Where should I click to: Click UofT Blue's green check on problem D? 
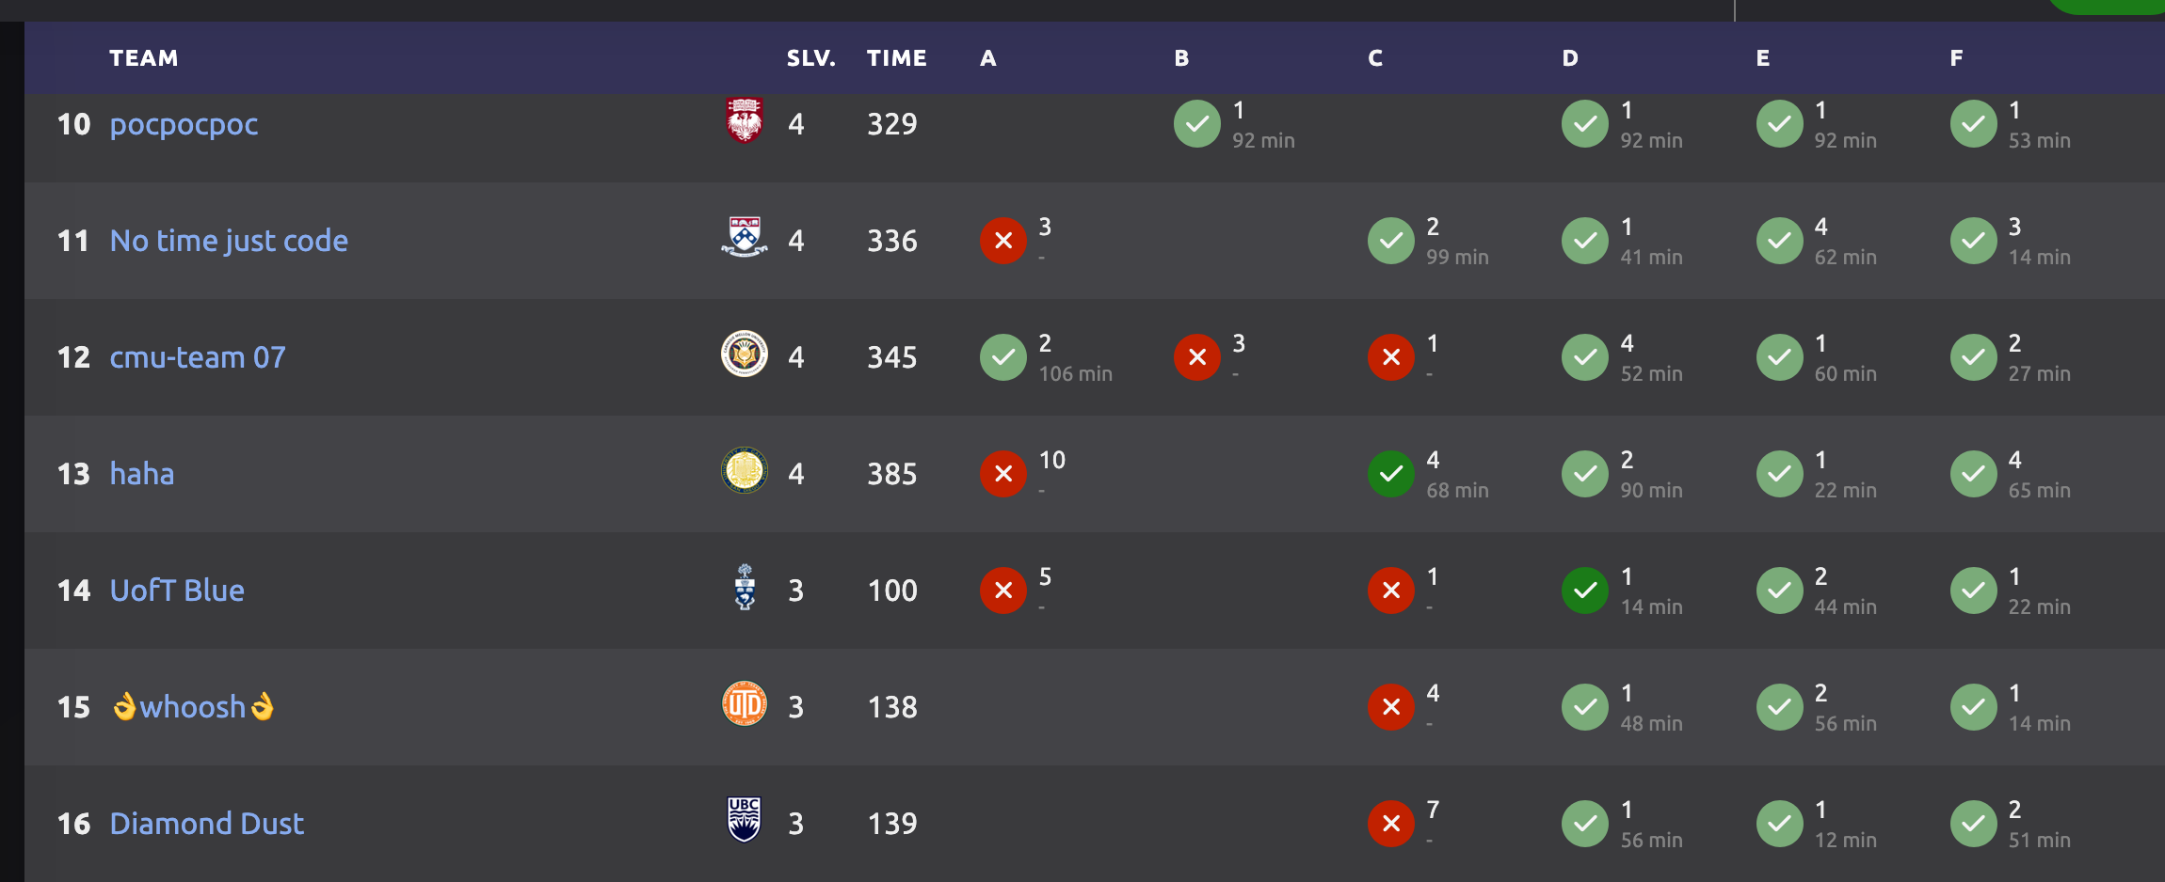1585,591
